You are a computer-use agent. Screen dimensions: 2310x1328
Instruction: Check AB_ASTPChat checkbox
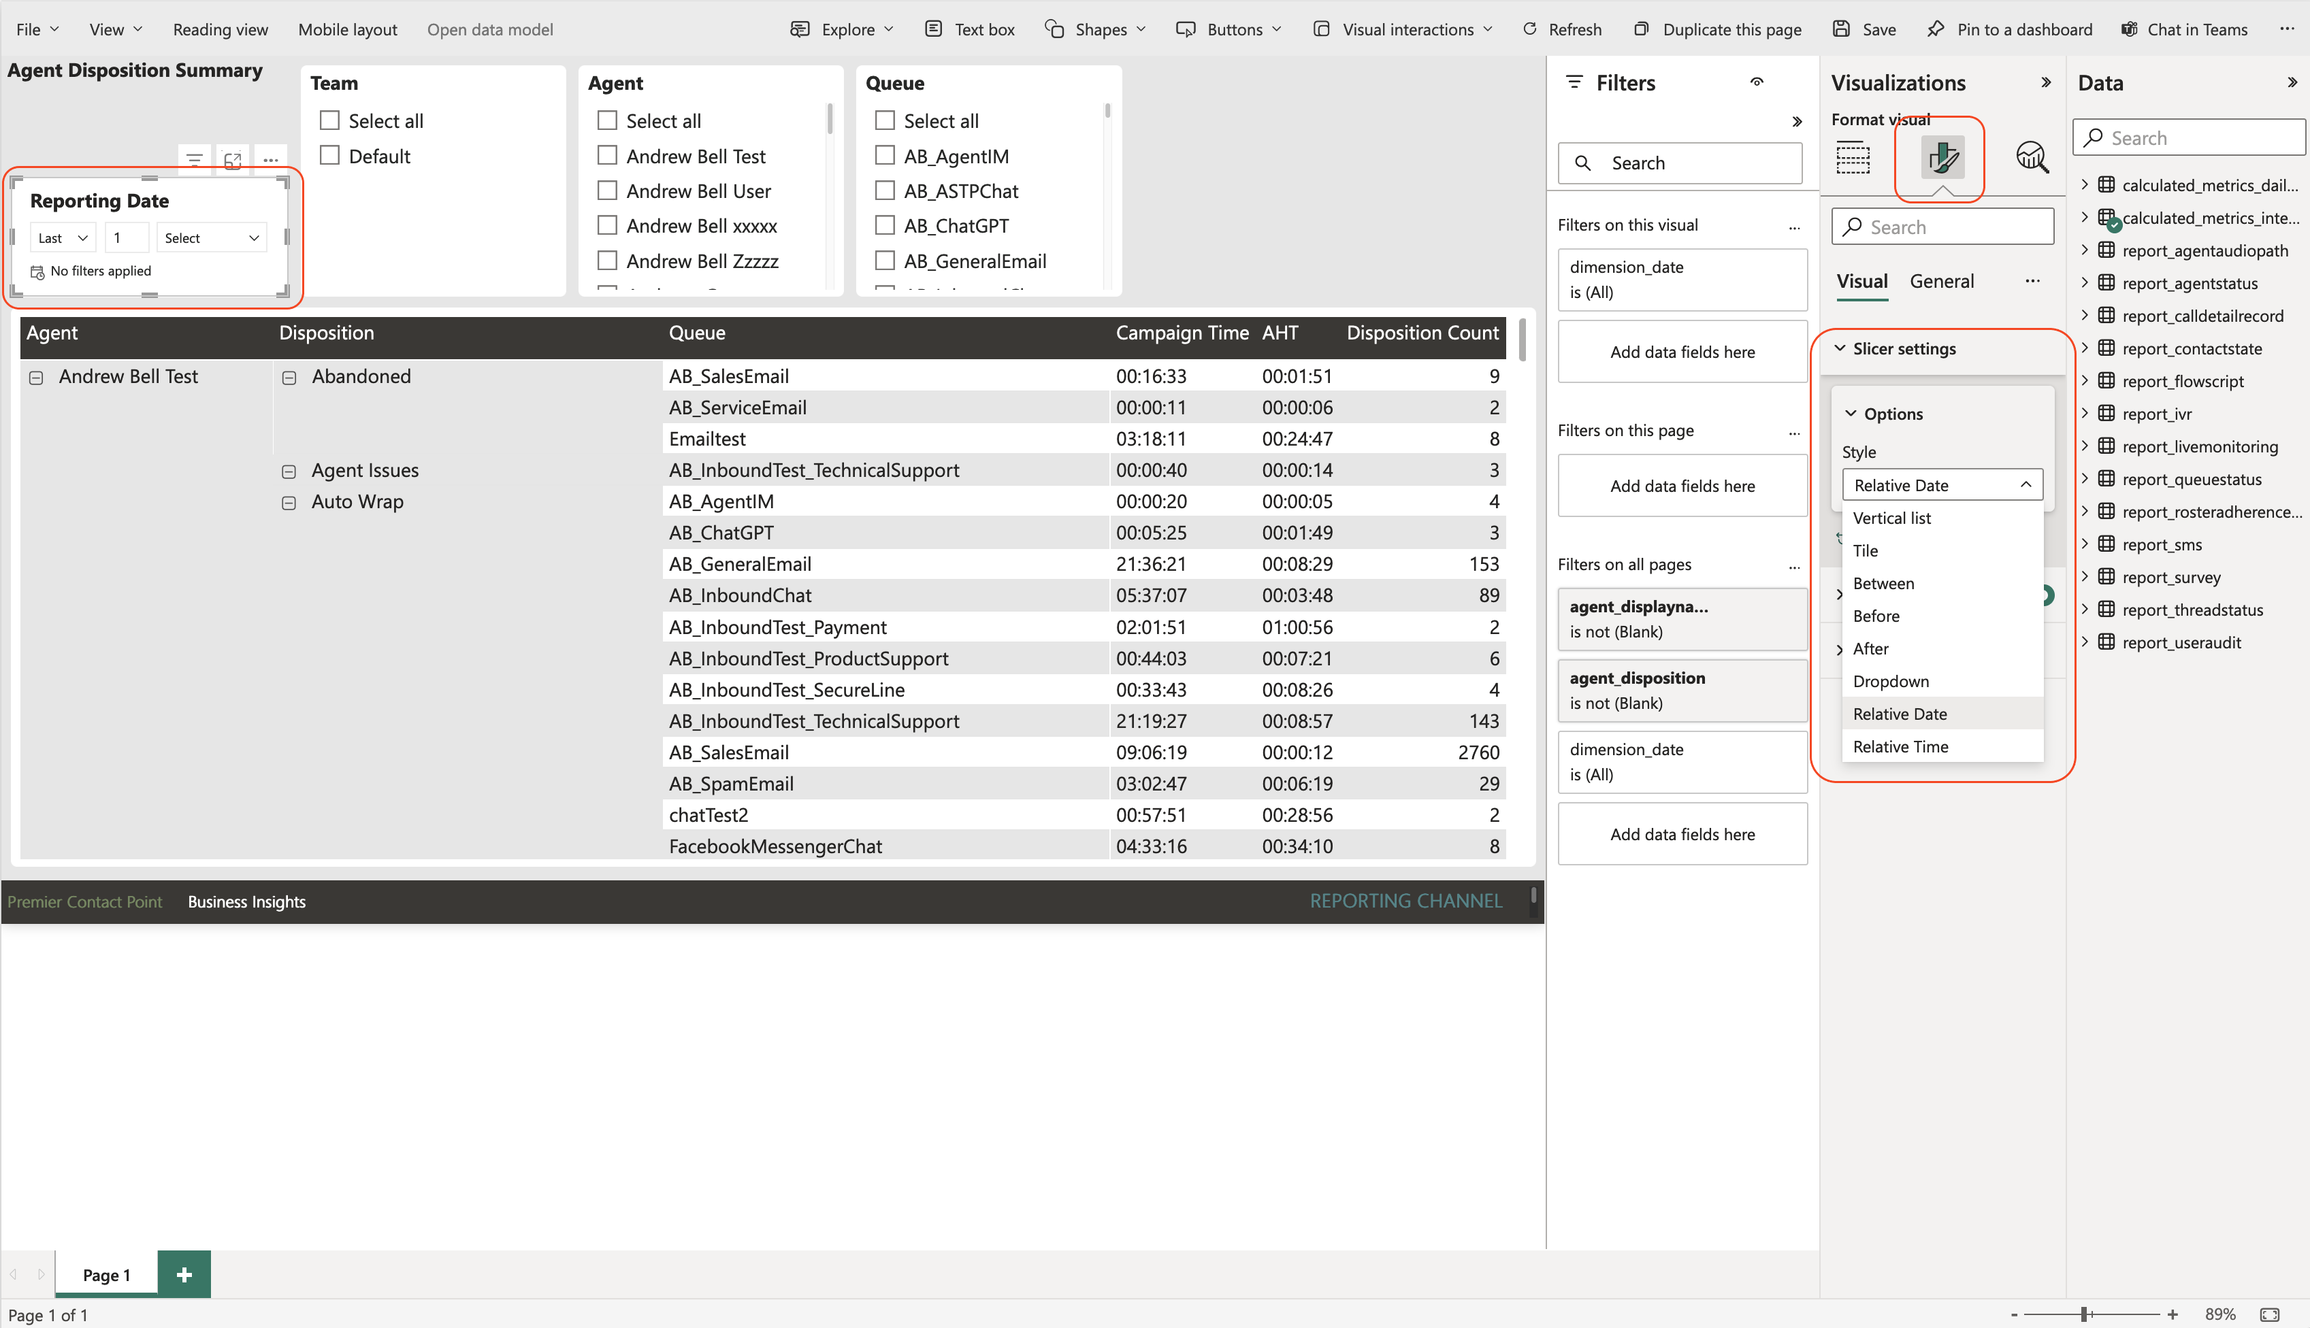pos(884,190)
